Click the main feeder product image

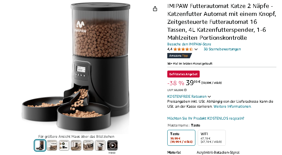point(75,67)
